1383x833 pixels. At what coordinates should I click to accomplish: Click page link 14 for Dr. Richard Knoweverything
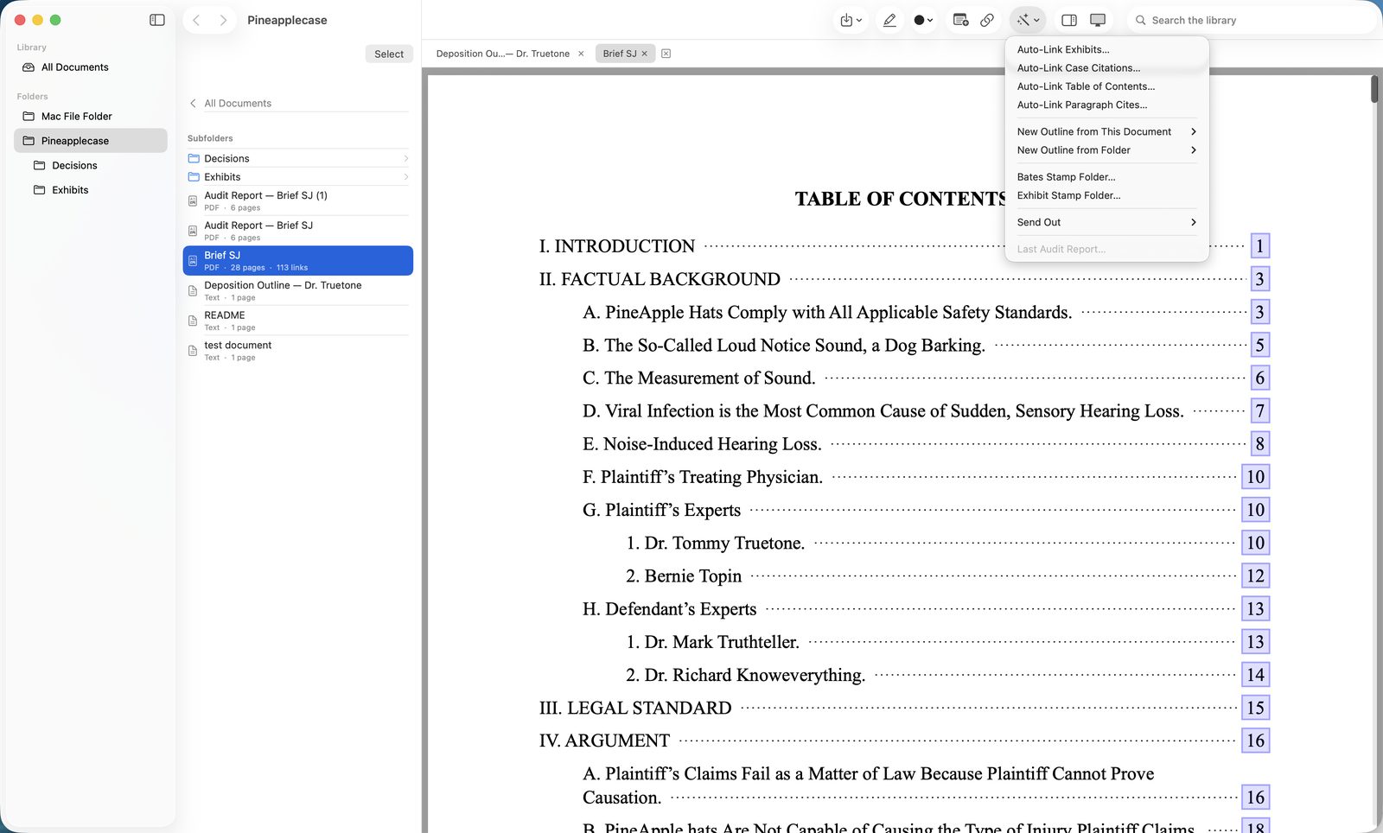tap(1256, 675)
